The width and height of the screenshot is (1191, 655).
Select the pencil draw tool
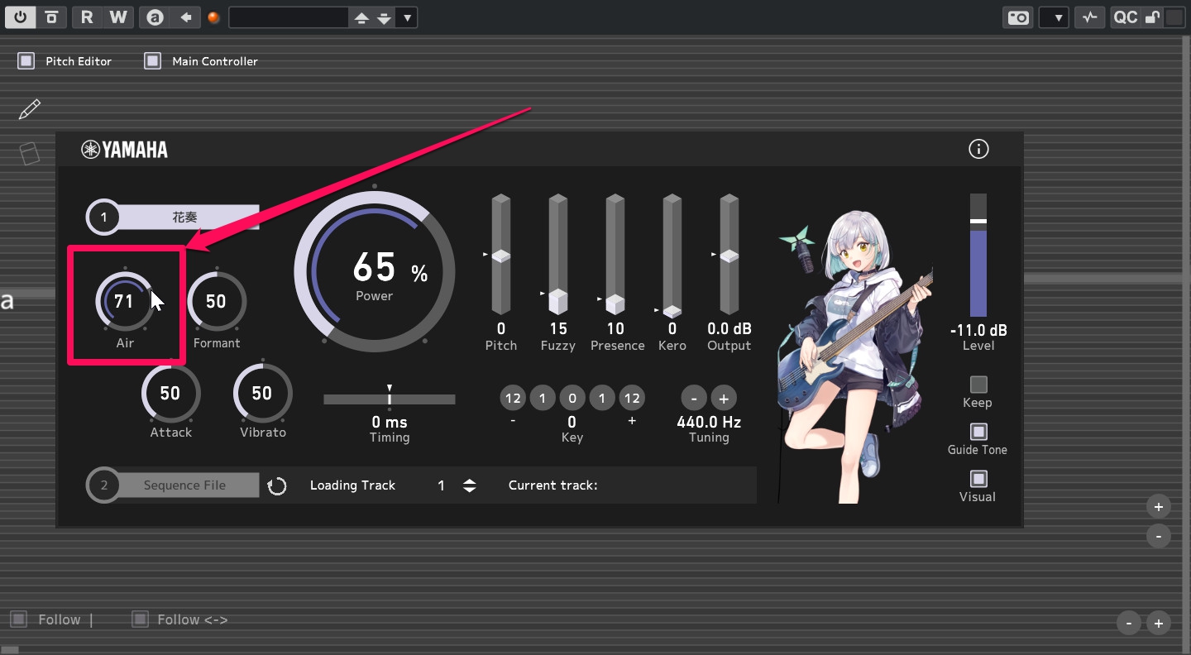[29, 109]
